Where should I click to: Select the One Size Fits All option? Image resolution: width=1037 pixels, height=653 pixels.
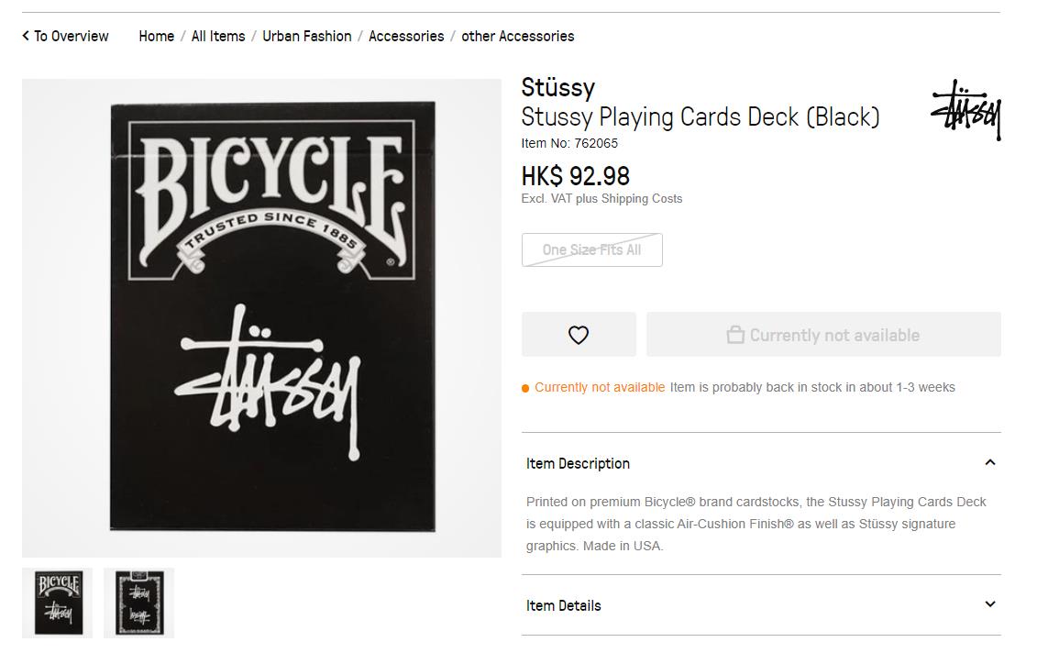tap(591, 249)
